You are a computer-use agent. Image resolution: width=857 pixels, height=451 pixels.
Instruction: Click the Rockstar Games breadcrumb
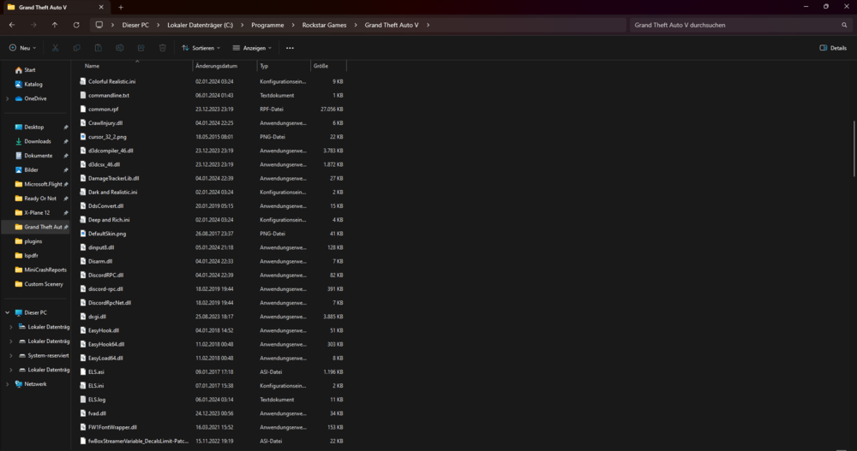pos(324,25)
